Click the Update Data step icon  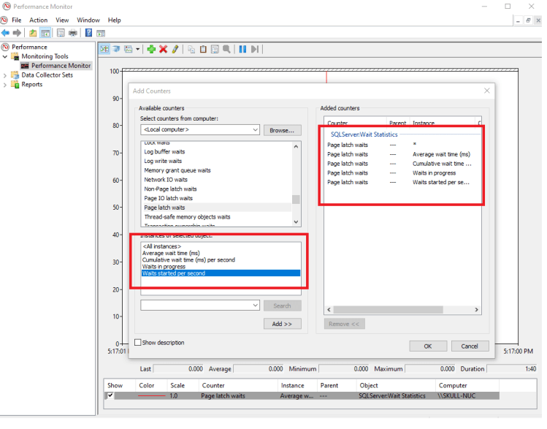coord(255,49)
